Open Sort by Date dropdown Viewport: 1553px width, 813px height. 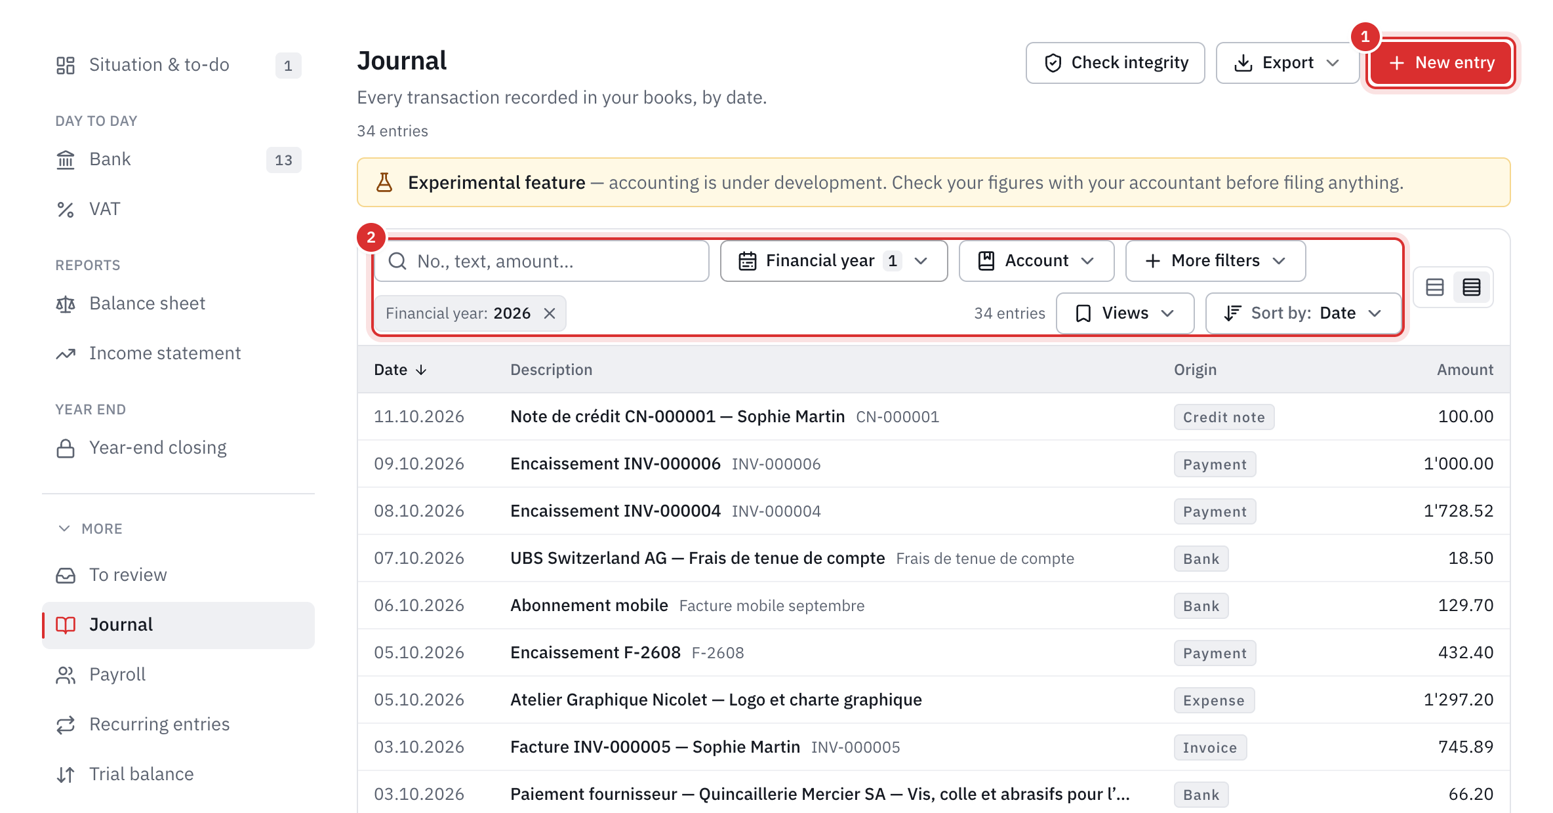[x=1303, y=313]
